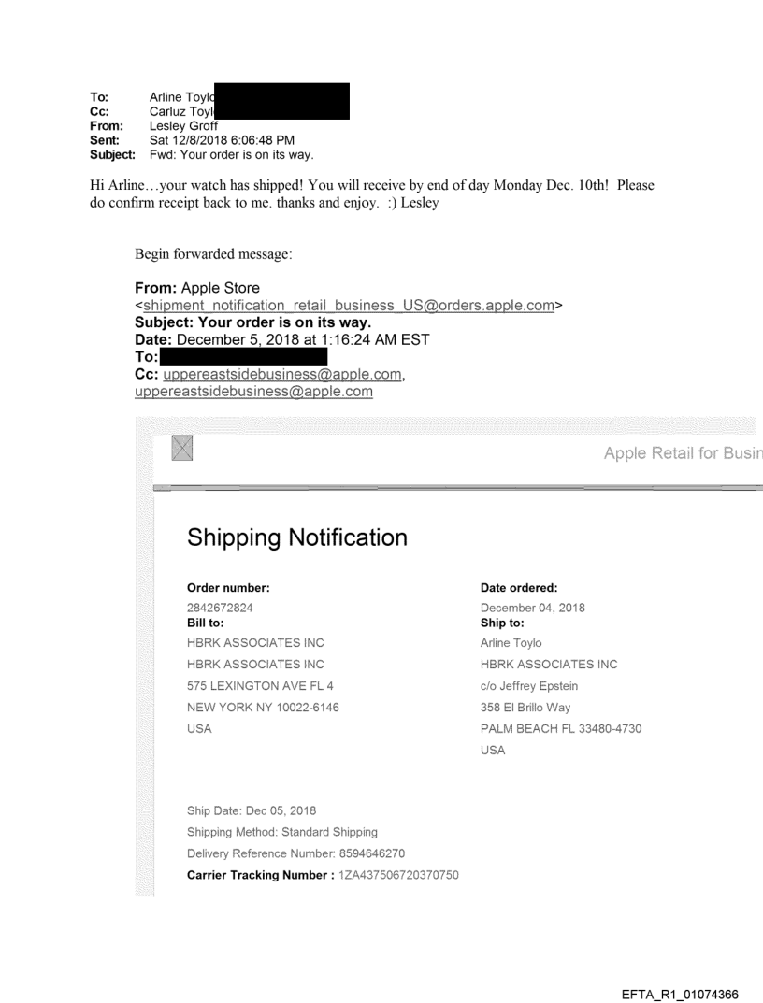Click the Standard Shipping method line
Image resolution: width=763 pixels, height=1003 pixels.
(282, 832)
